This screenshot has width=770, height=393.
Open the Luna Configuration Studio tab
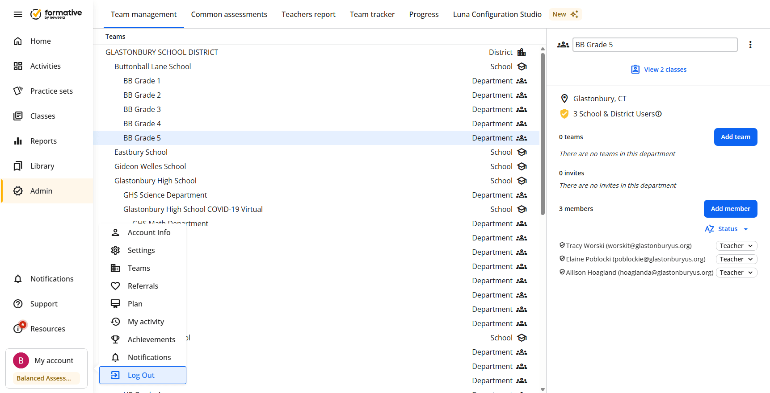click(x=497, y=14)
